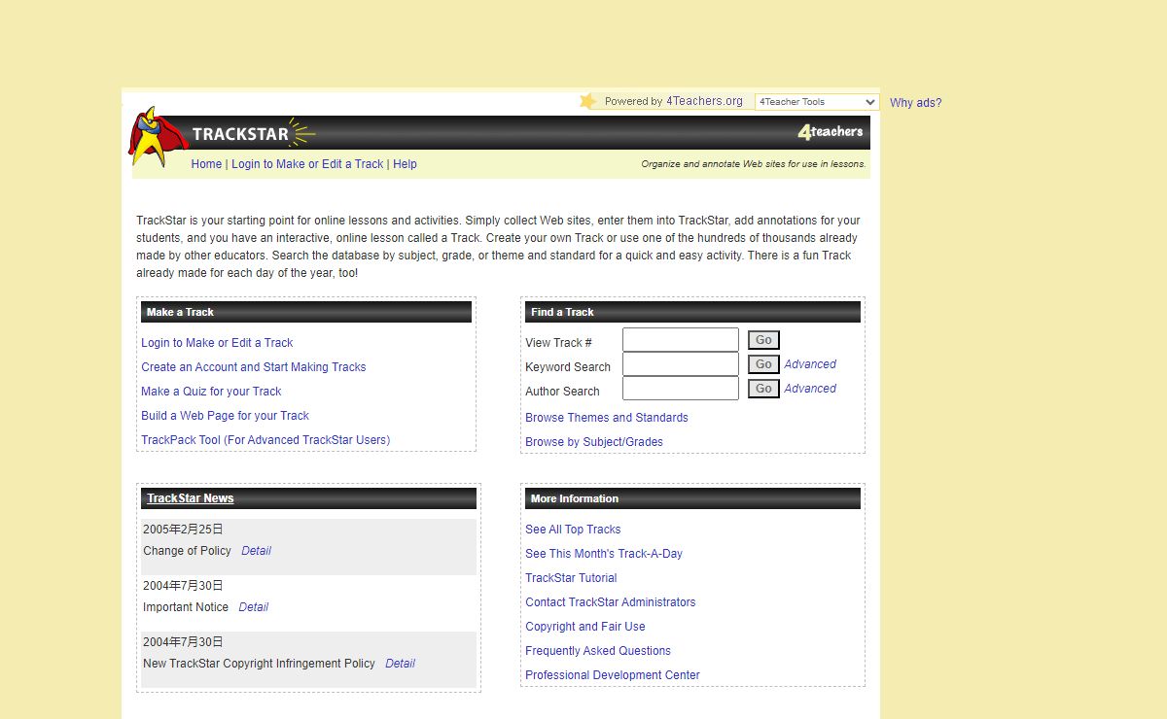Click Go button for Author Search

click(763, 389)
